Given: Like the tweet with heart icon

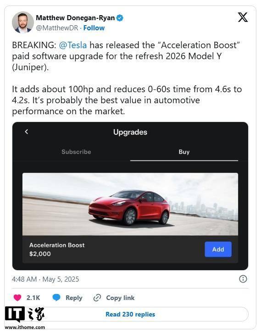Looking at the screenshot, I should (17, 298).
